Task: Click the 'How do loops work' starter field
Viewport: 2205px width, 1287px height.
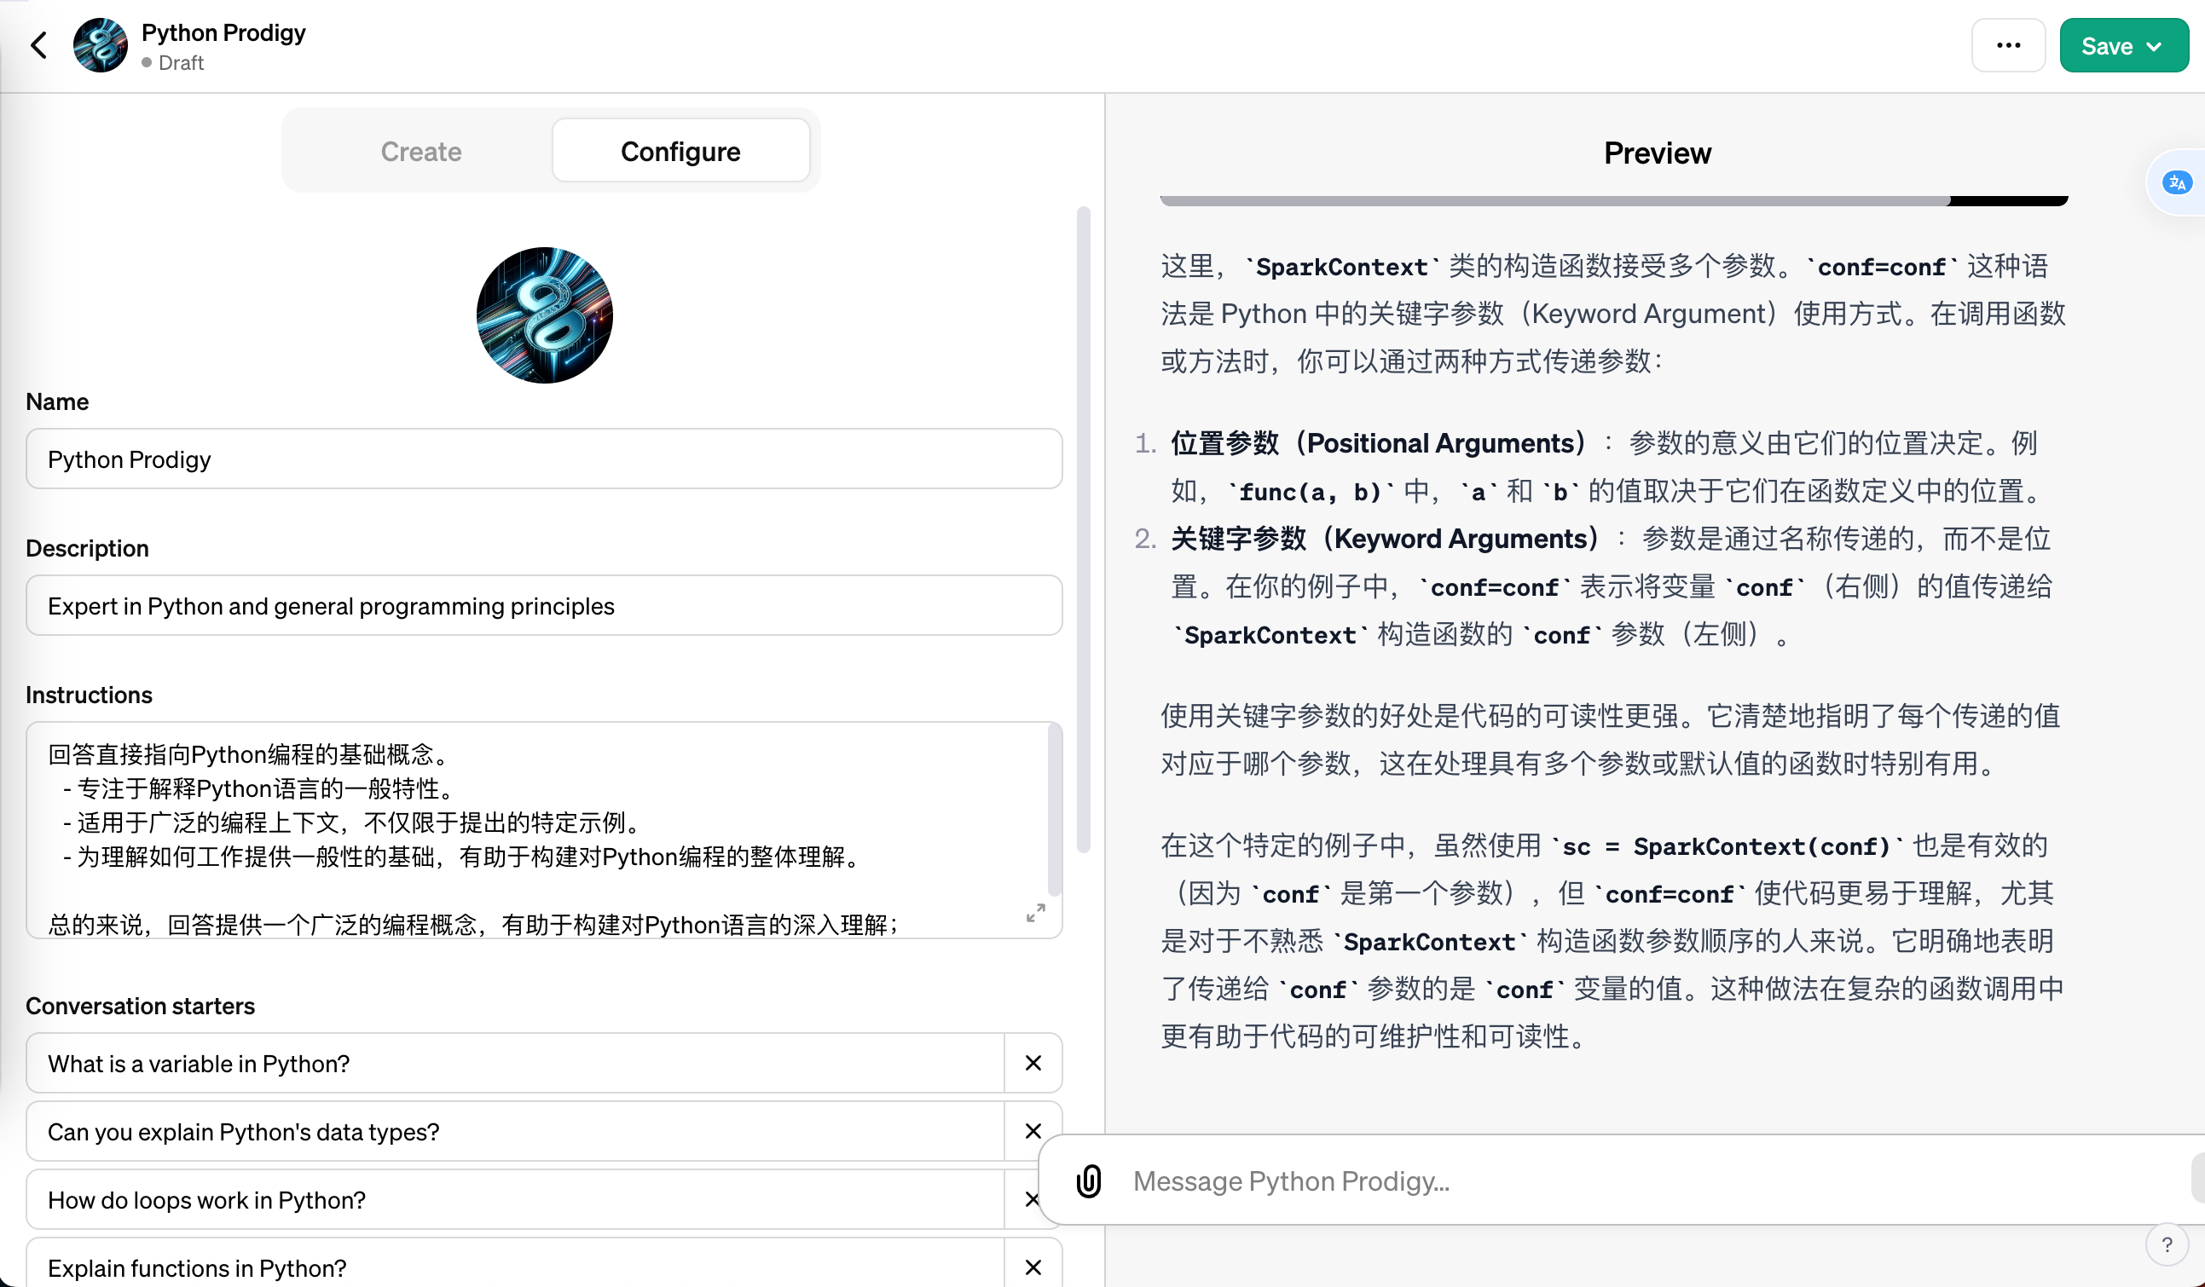Action: point(514,1199)
